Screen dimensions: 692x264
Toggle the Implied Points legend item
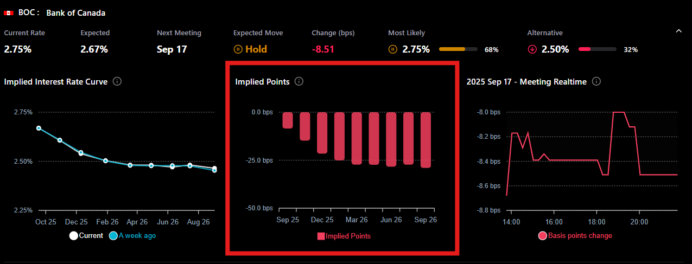[x=344, y=236]
